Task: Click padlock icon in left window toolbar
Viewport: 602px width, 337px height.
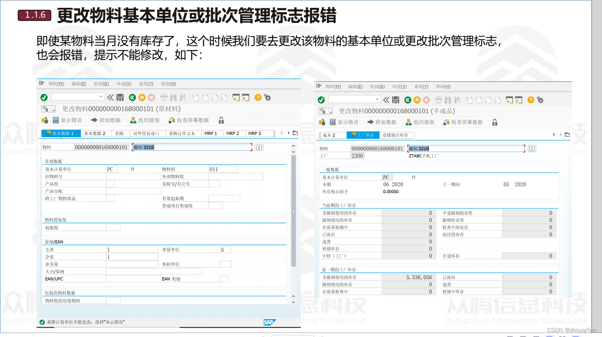Action: [x=221, y=120]
